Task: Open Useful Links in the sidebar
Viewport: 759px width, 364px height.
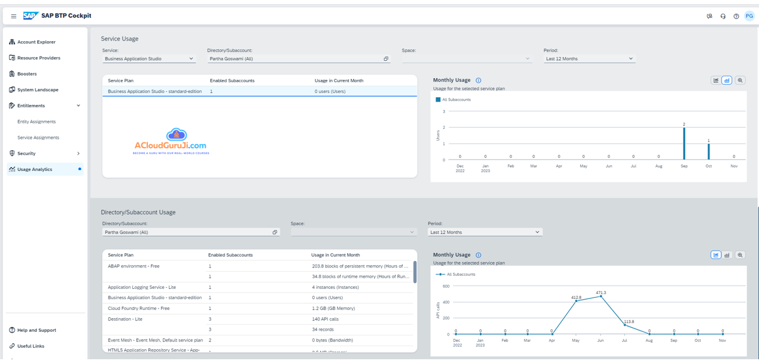Action: click(30, 346)
